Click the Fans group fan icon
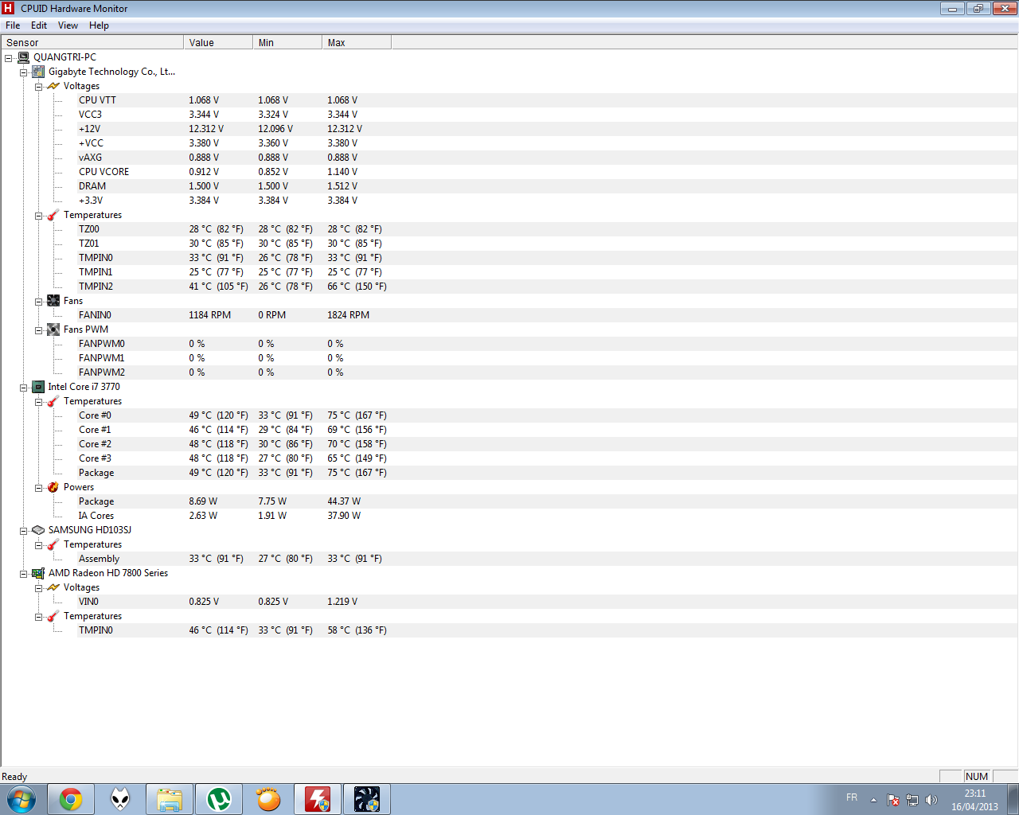The image size is (1019, 815). click(53, 301)
